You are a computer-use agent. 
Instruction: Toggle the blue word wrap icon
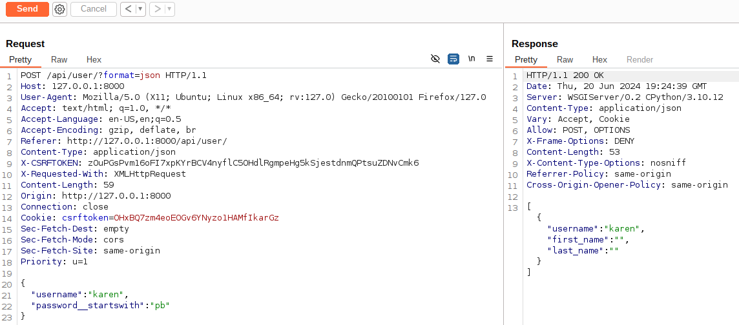[x=453, y=59]
